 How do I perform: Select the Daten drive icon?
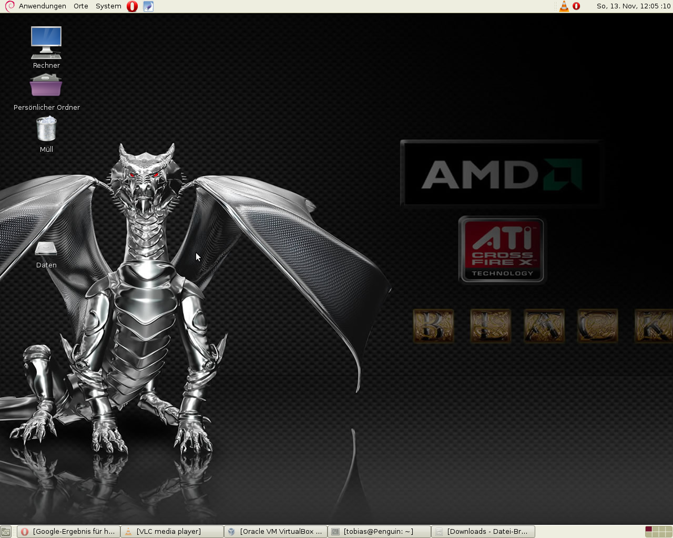click(x=46, y=249)
